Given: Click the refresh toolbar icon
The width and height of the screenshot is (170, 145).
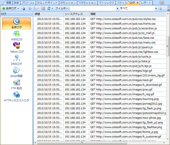Looking at the screenshot, I should (49, 8).
